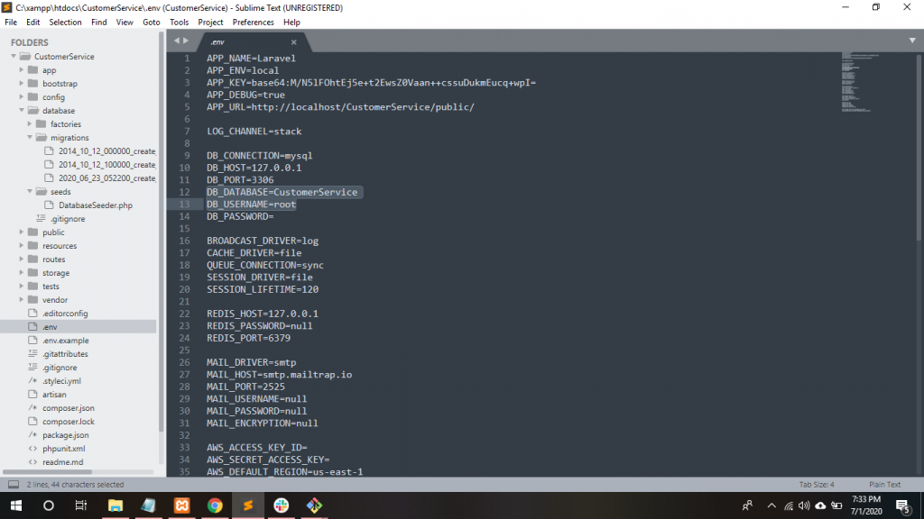Click the panel switcher icon in status bar

13,485
